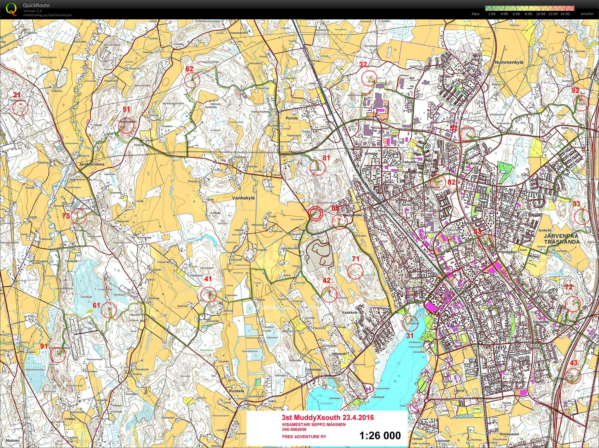
Task: Click the Version 2.4 label
Action: 32,11
